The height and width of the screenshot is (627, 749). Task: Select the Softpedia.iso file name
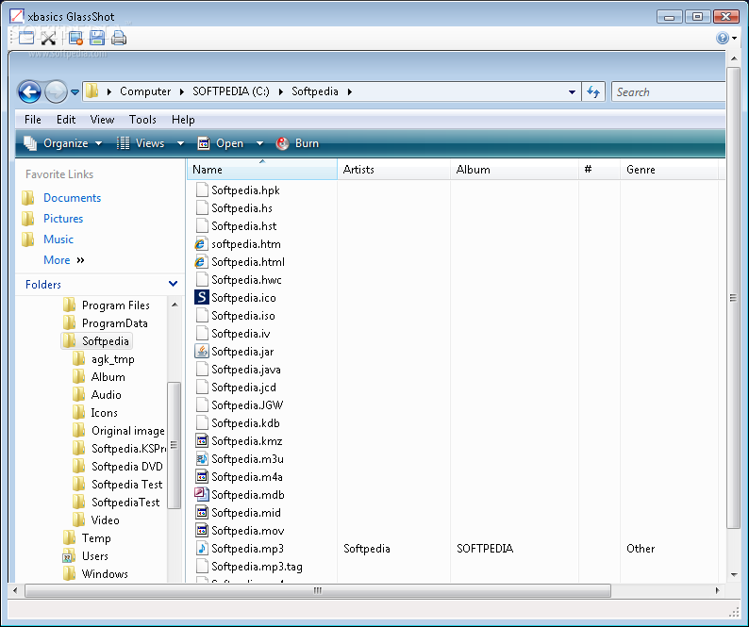click(243, 316)
